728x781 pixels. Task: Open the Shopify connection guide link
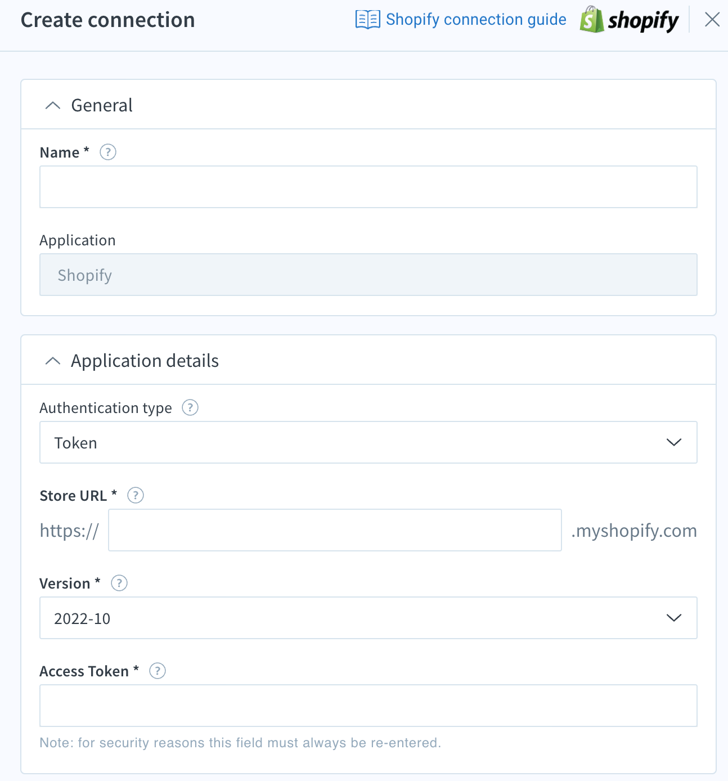coord(476,19)
